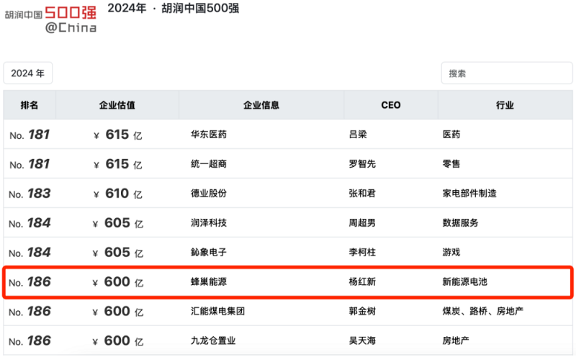Click rank No. 184 in 润泽科技 row

[x=30, y=223]
